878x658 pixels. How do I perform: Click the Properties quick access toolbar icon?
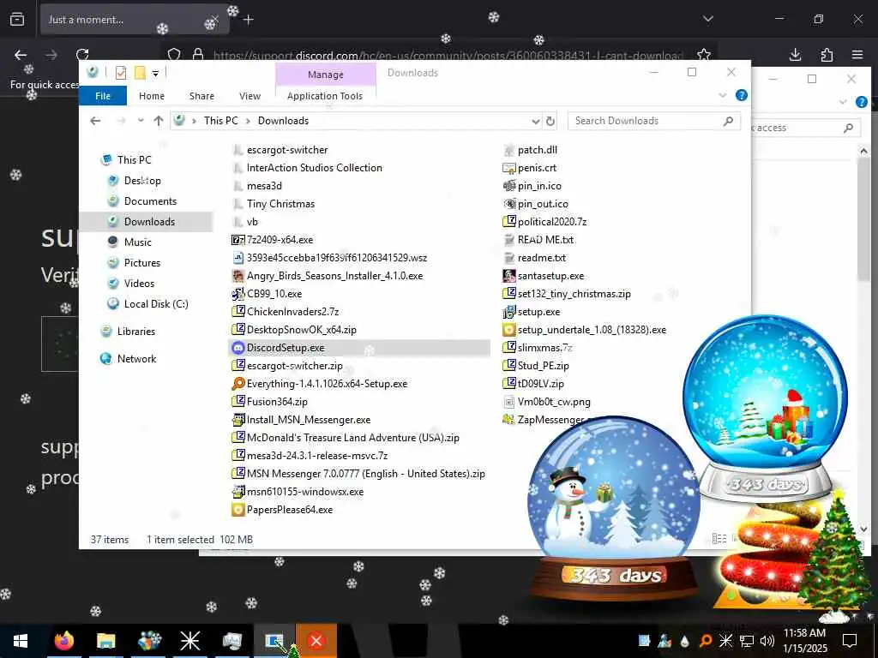[120, 73]
